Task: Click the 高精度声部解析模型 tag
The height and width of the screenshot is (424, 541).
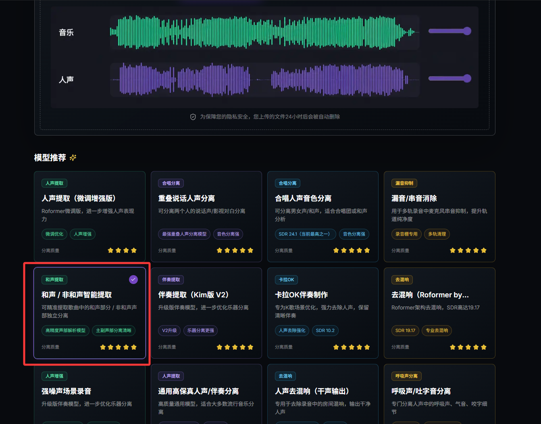Action: pos(65,330)
